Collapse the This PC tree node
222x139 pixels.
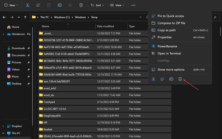click(3, 133)
